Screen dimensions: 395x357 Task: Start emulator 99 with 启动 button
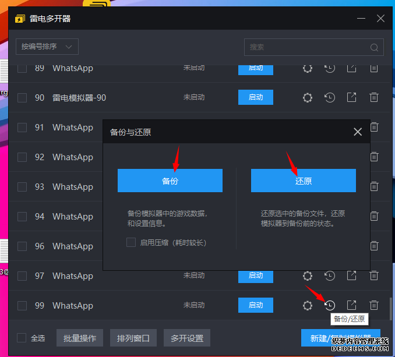click(255, 305)
